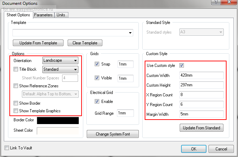The height and width of the screenshot is (157, 238).
Task: Pick the black Border Color swatch
Action: [58, 121]
